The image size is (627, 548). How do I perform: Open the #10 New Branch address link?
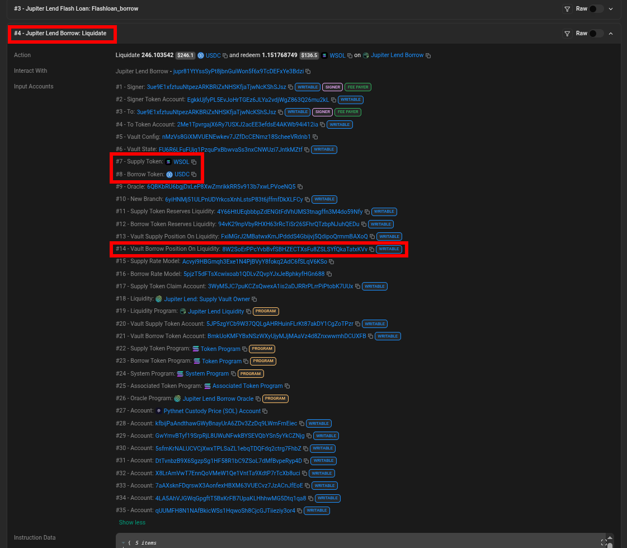tap(234, 199)
